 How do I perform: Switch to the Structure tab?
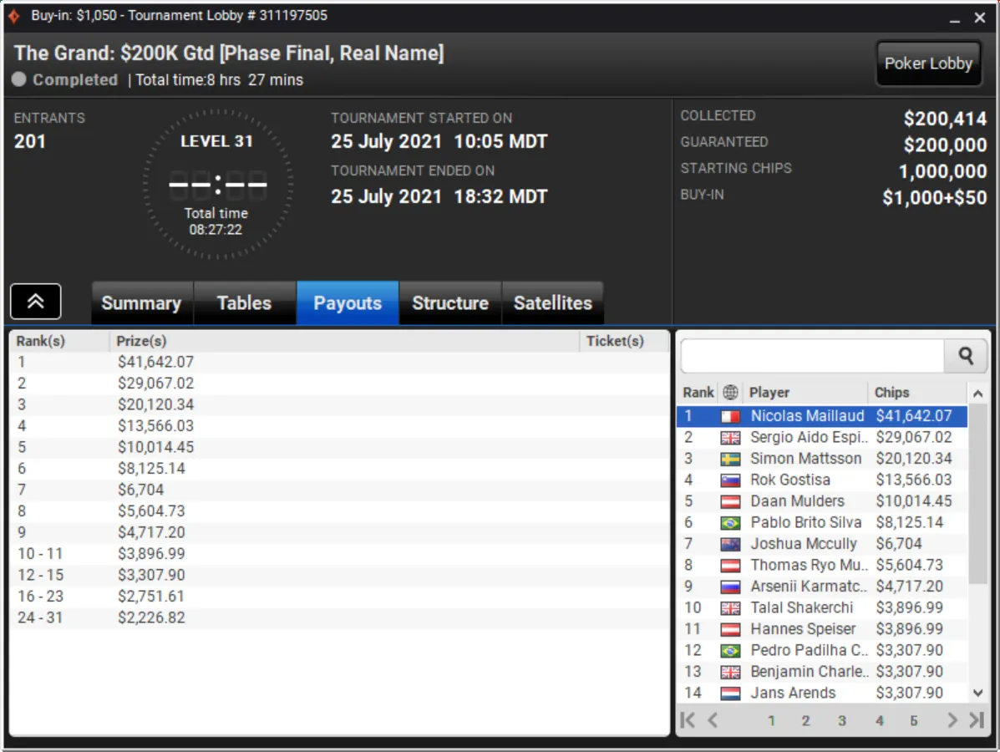(450, 303)
